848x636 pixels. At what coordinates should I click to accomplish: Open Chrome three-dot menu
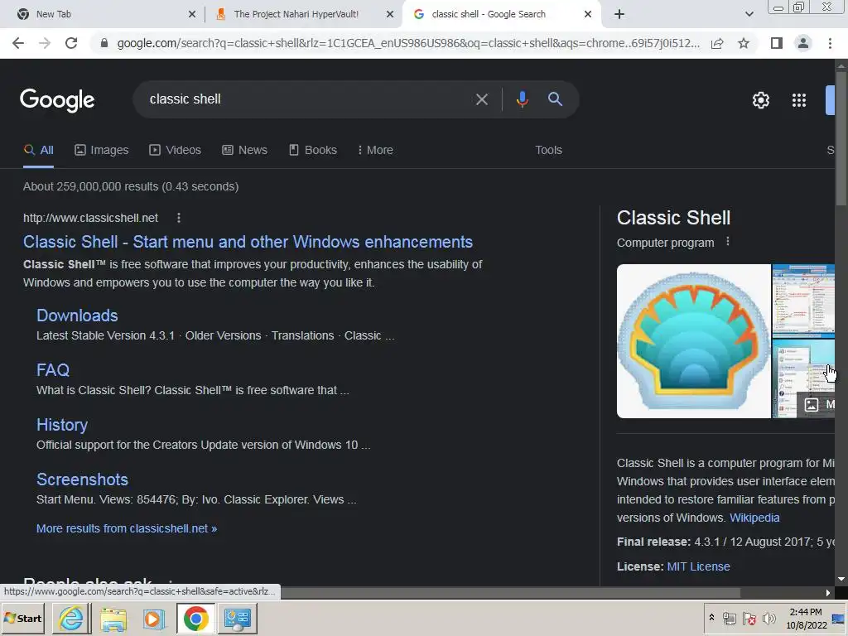tap(830, 43)
